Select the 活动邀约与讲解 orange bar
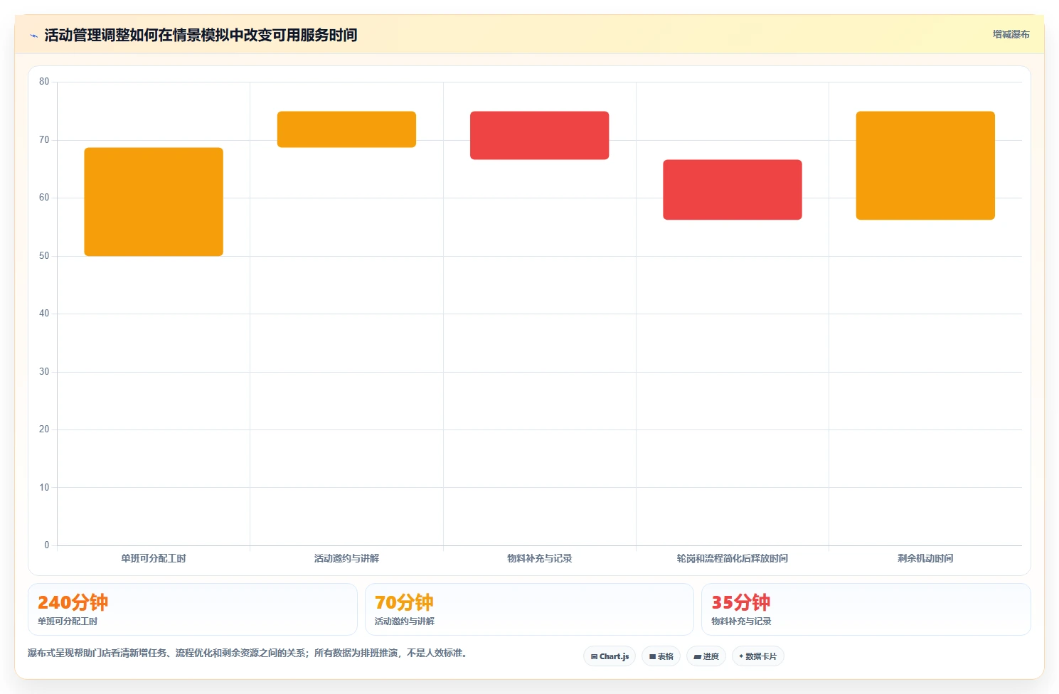 (x=346, y=129)
